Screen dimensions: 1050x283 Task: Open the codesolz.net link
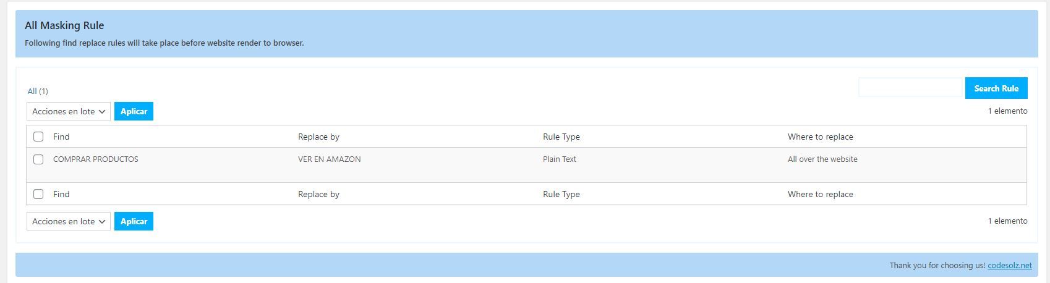1010,265
